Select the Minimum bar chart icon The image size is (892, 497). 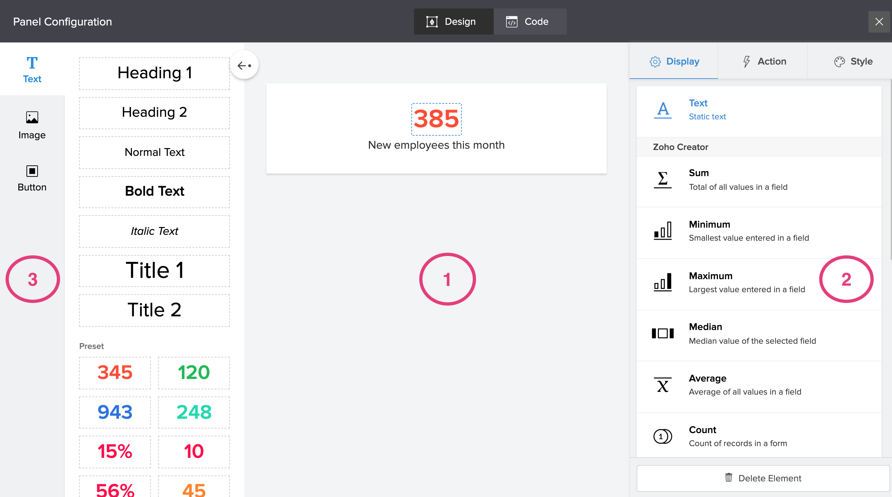662,231
